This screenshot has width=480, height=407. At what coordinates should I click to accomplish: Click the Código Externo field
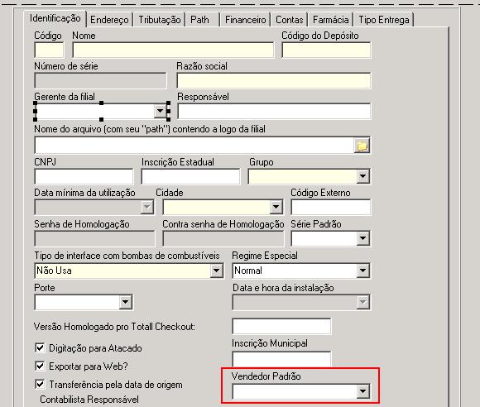point(330,207)
